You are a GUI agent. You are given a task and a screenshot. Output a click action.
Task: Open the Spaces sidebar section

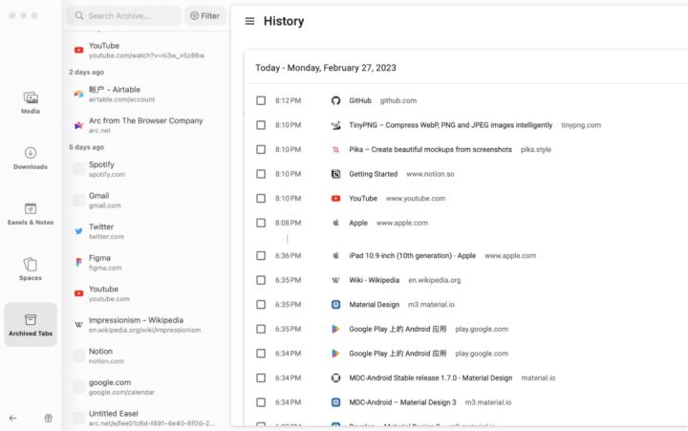coord(31,269)
